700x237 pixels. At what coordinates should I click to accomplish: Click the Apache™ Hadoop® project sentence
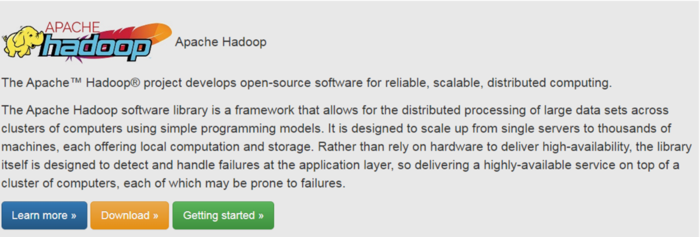tap(306, 82)
